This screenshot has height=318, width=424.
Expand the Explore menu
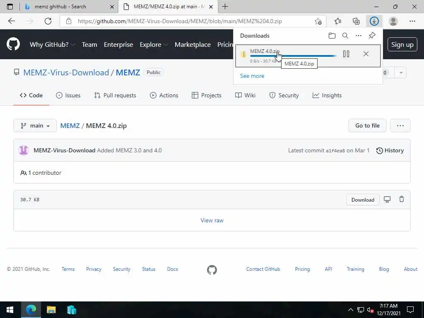point(154,45)
